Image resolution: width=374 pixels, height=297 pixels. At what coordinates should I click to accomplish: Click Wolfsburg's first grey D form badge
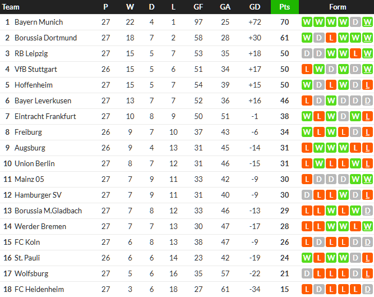[307, 274]
